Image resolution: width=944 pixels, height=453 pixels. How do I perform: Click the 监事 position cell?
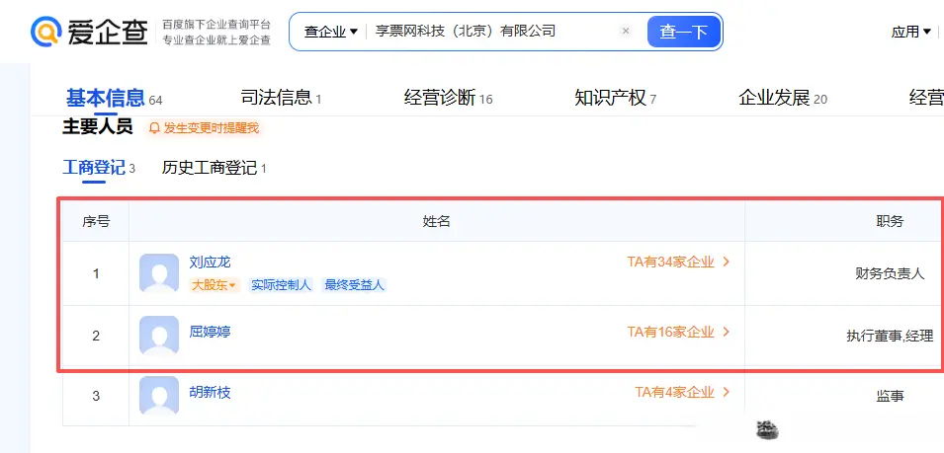pyautogui.click(x=890, y=397)
